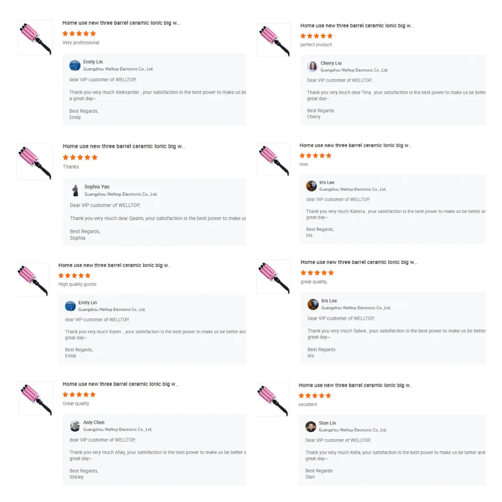Click Stan Lin's profile avatar
The width and height of the screenshot is (502, 502).
click(311, 426)
